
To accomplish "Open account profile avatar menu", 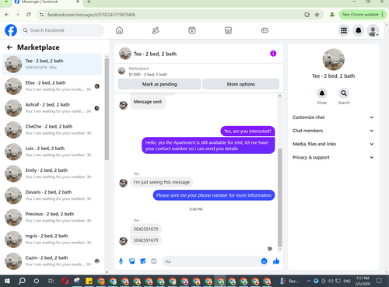I will tap(373, 30).
